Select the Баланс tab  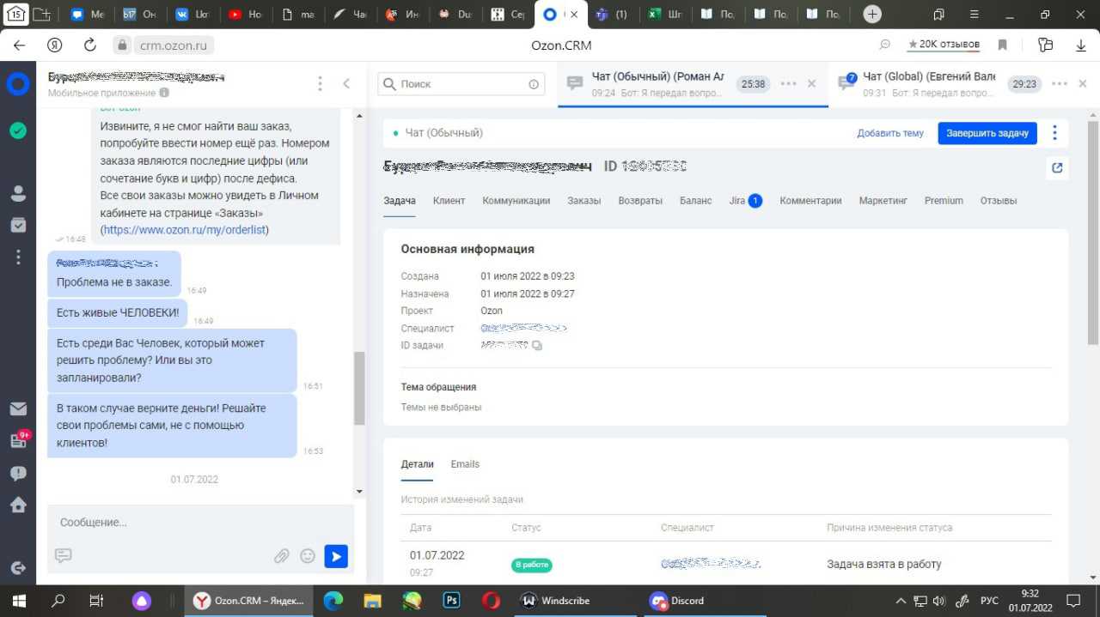click(695, 201)
